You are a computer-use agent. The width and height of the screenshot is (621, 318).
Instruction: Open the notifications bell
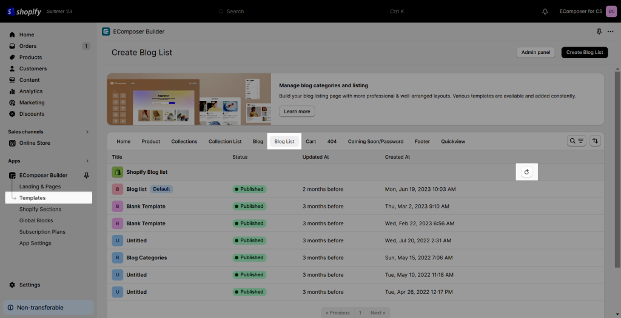tap(545, 12)
